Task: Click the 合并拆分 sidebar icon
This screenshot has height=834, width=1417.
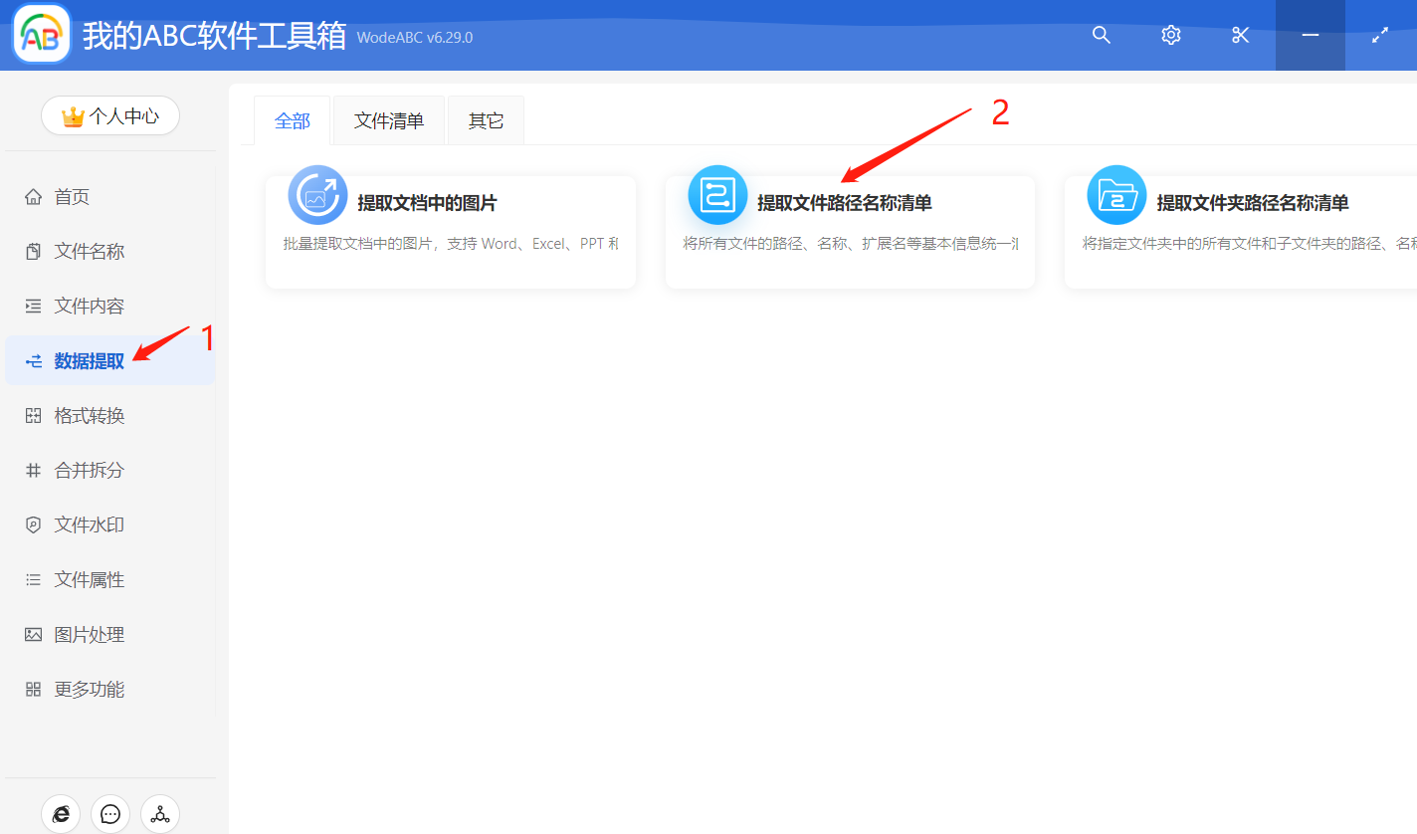Action: tap(33, 470)
